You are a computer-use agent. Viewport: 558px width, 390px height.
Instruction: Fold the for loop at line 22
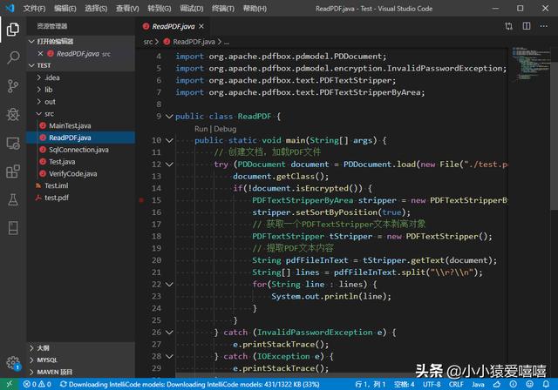coord(169,284)
